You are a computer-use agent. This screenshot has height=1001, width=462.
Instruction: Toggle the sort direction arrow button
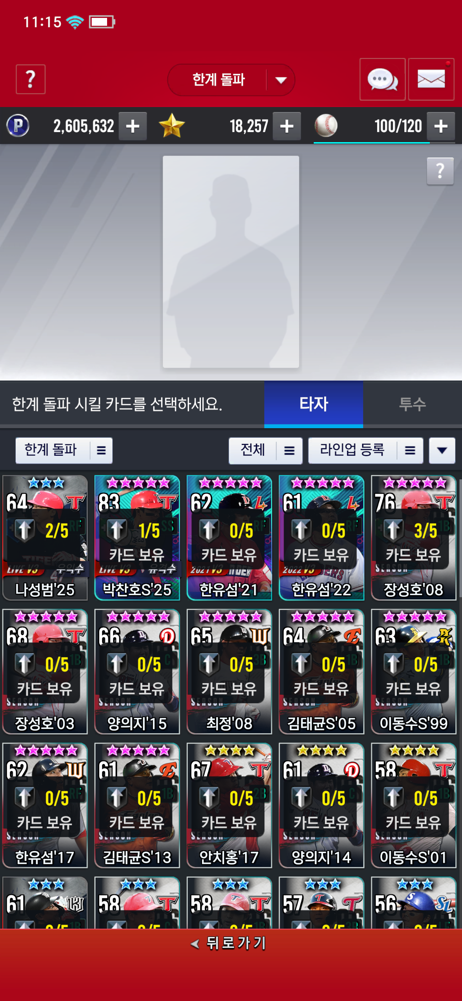(x=442, y=450)
